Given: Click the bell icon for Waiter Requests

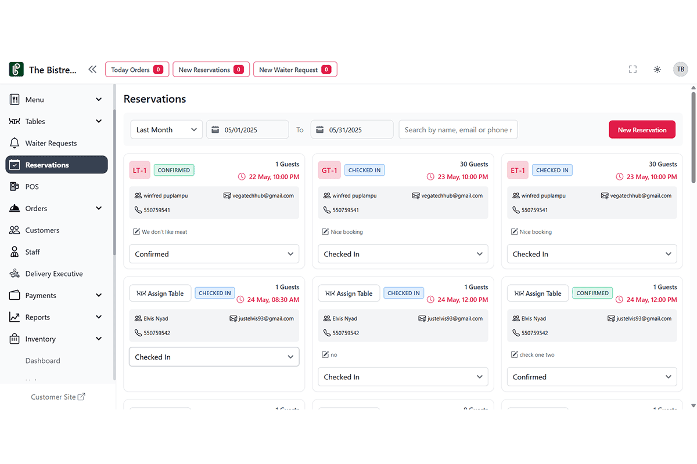Looking at the screenshot, I should tap(15, 143).
